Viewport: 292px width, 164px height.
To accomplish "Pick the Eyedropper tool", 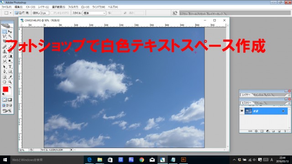I will [x=10, y=77].
